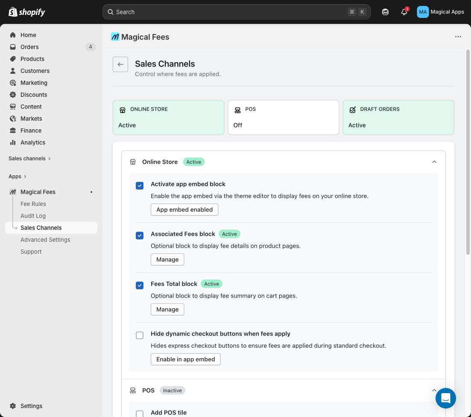The width and height of the screenshot is (471, 417).
Task: Click the Draft Orders icon on its card
Action: 353,110
